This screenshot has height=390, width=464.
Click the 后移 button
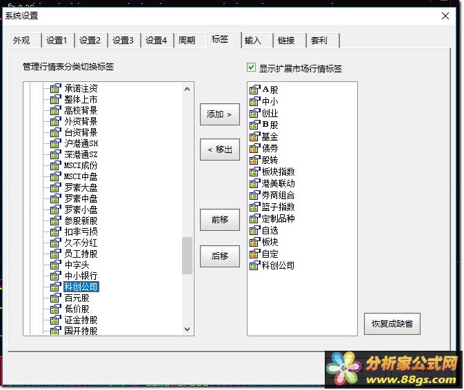click(x=220, y=256)
